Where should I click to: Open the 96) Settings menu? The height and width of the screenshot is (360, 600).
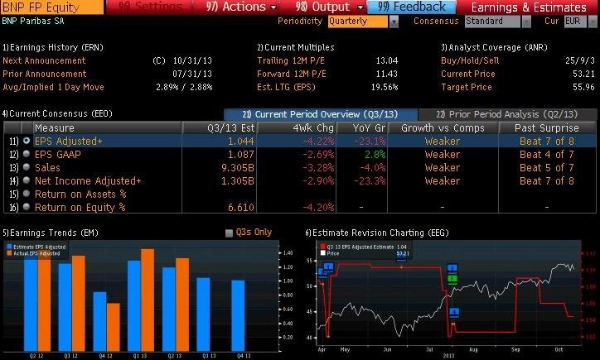pyautogui.click(x=150, y=7)
